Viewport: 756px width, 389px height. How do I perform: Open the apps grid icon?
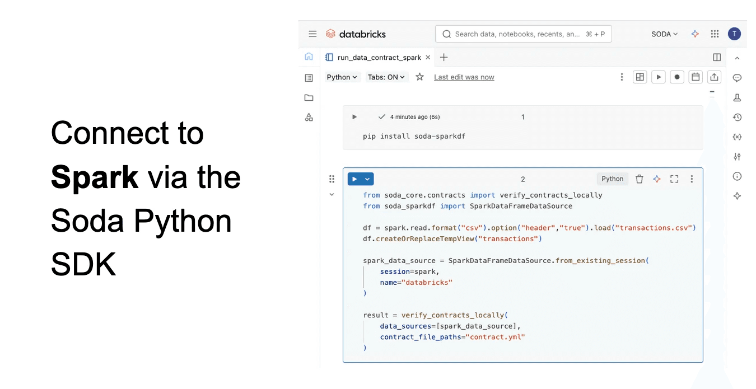point(715,34)
